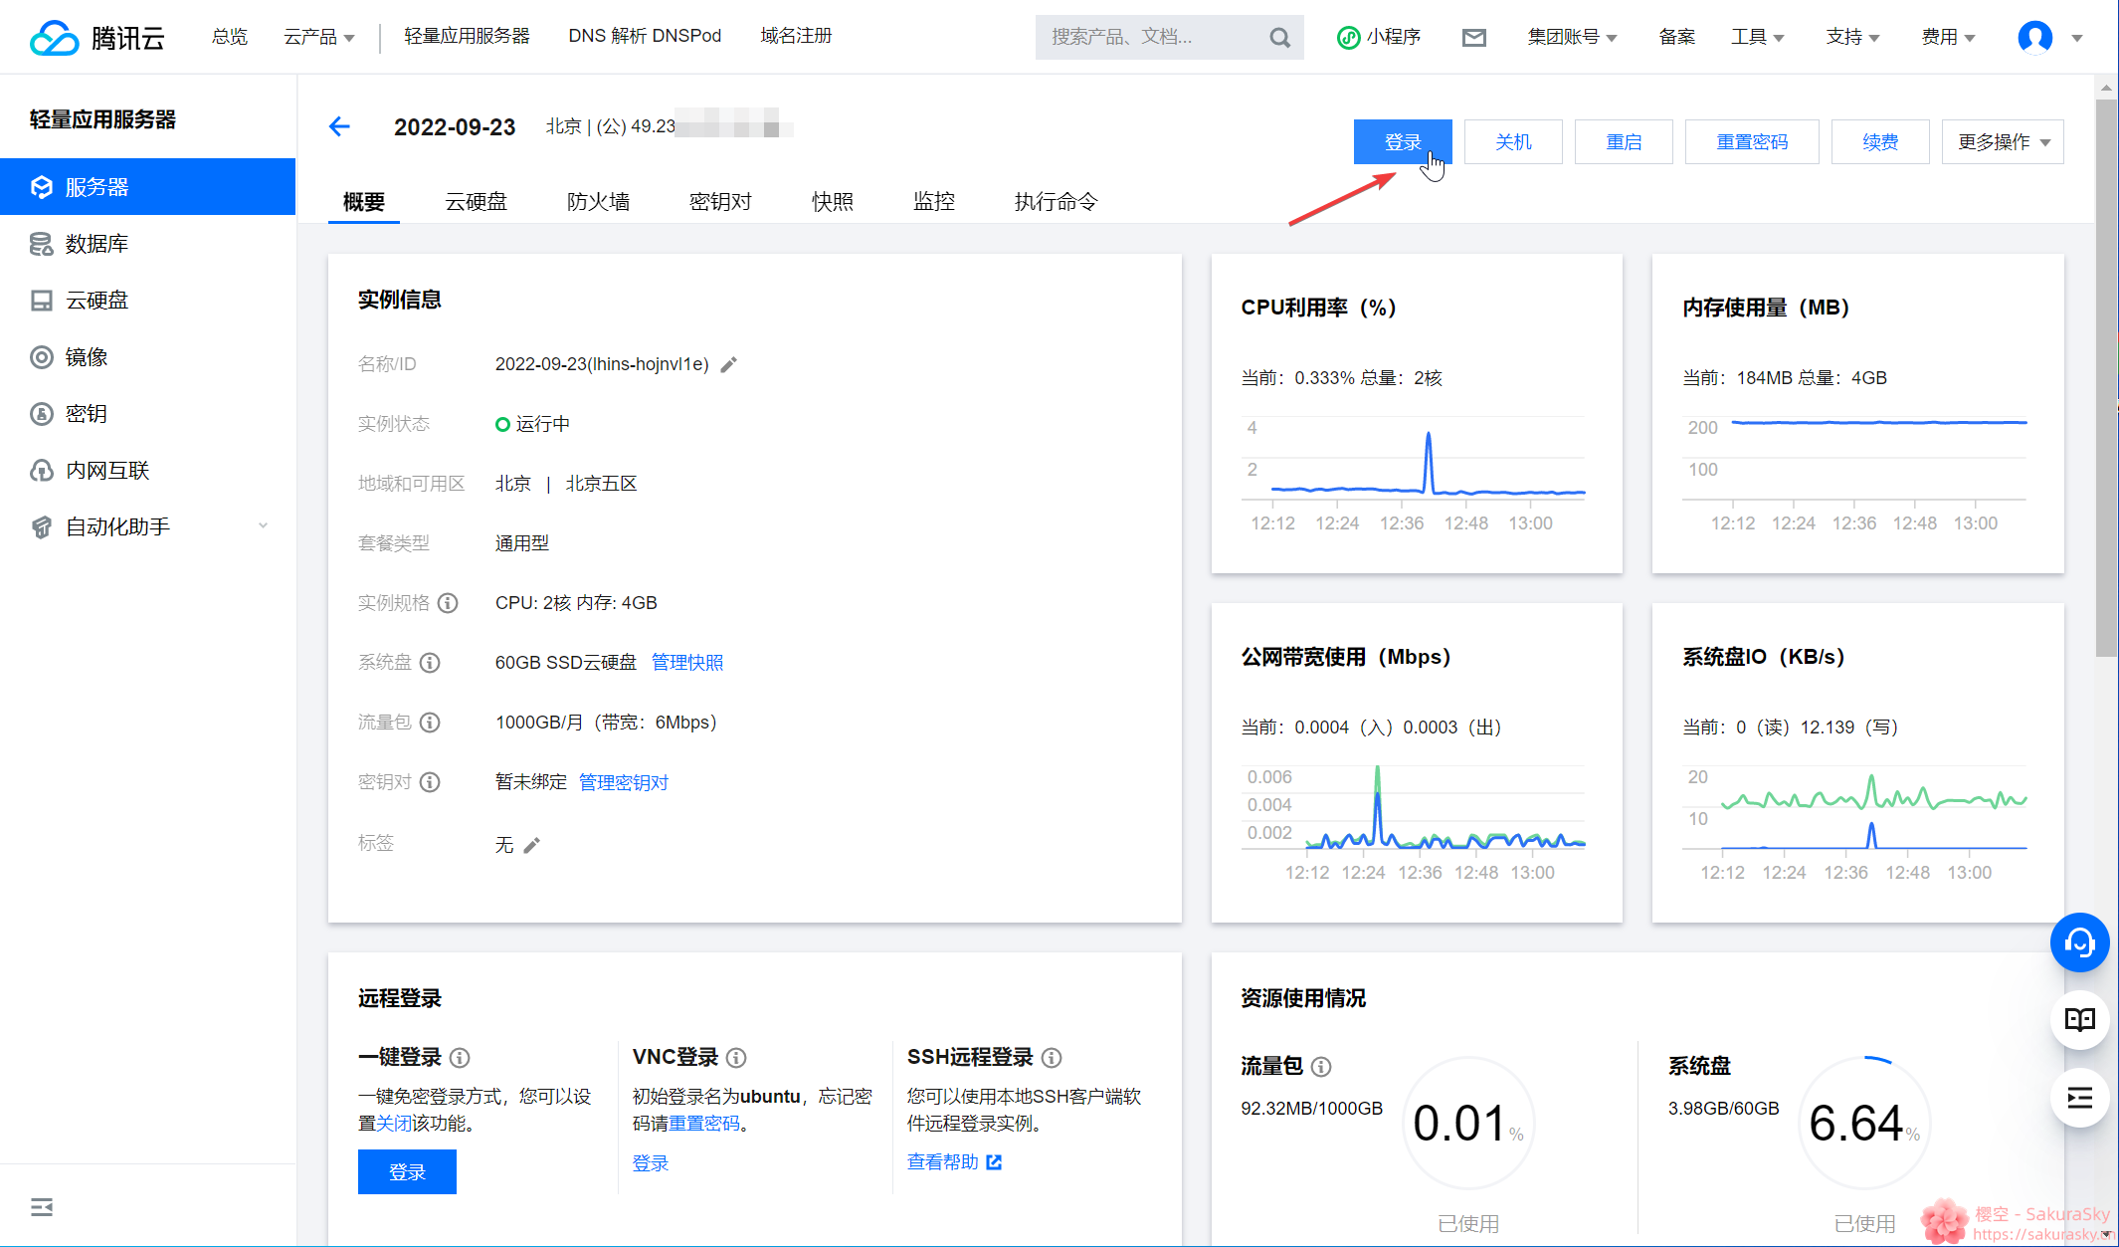Click the 关闭 link under 一键登录

394,1123
